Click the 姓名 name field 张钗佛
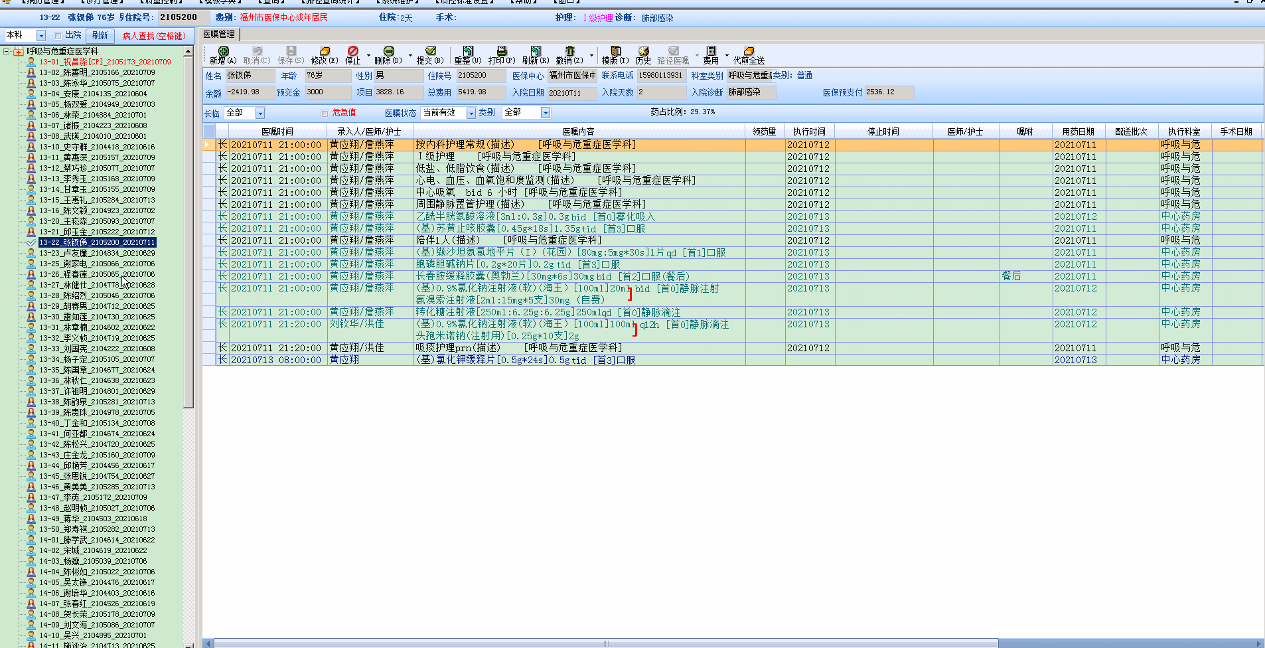This screenshot has height=648, width=1265. coord(249,76)
